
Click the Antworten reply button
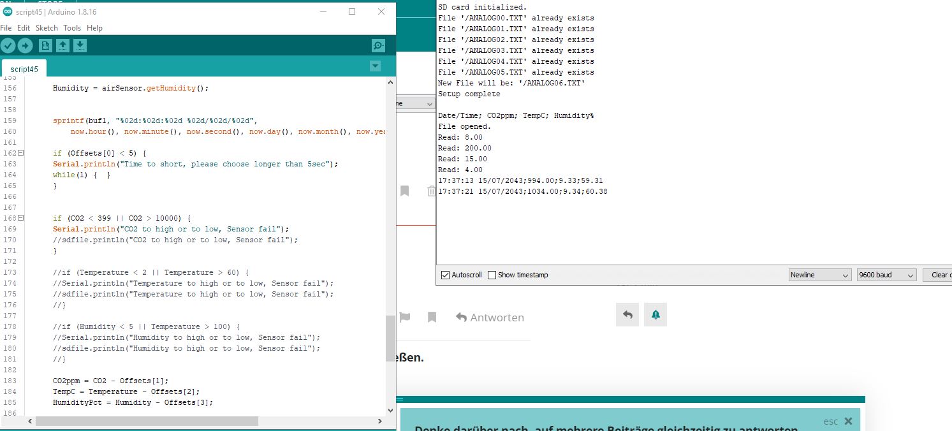[x=490, y=317]
